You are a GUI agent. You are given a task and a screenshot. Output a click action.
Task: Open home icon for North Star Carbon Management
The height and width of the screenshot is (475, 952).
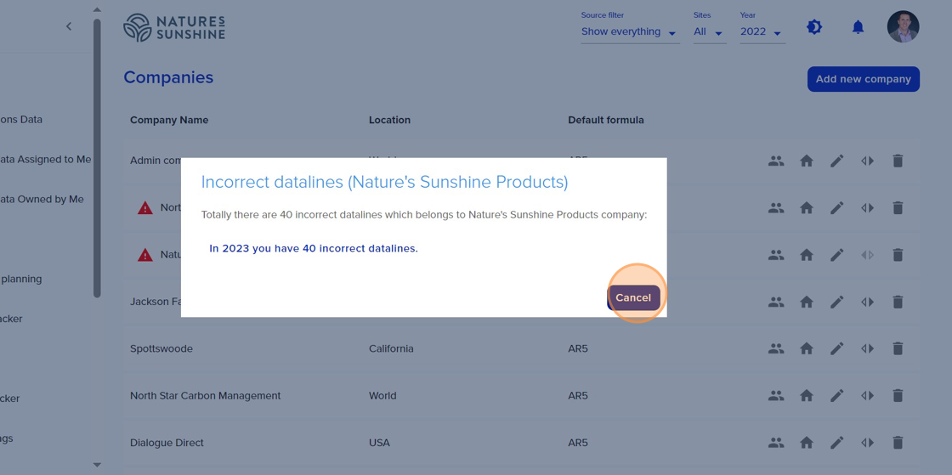(807, 395)
